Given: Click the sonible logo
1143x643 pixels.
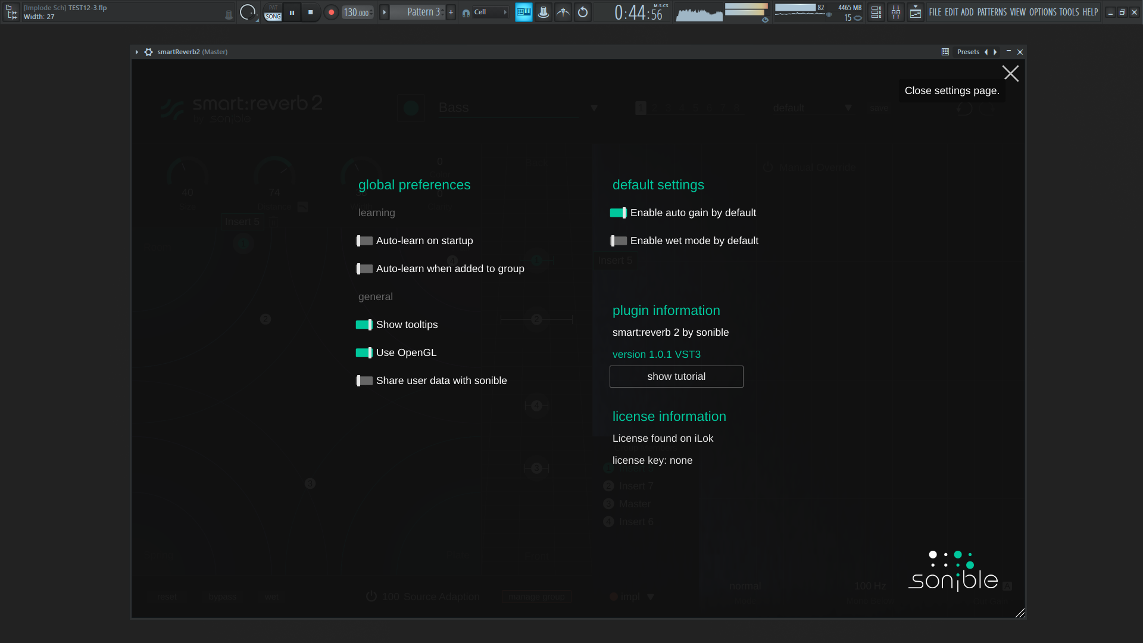Looking at the screenshot, I should 952,571.
